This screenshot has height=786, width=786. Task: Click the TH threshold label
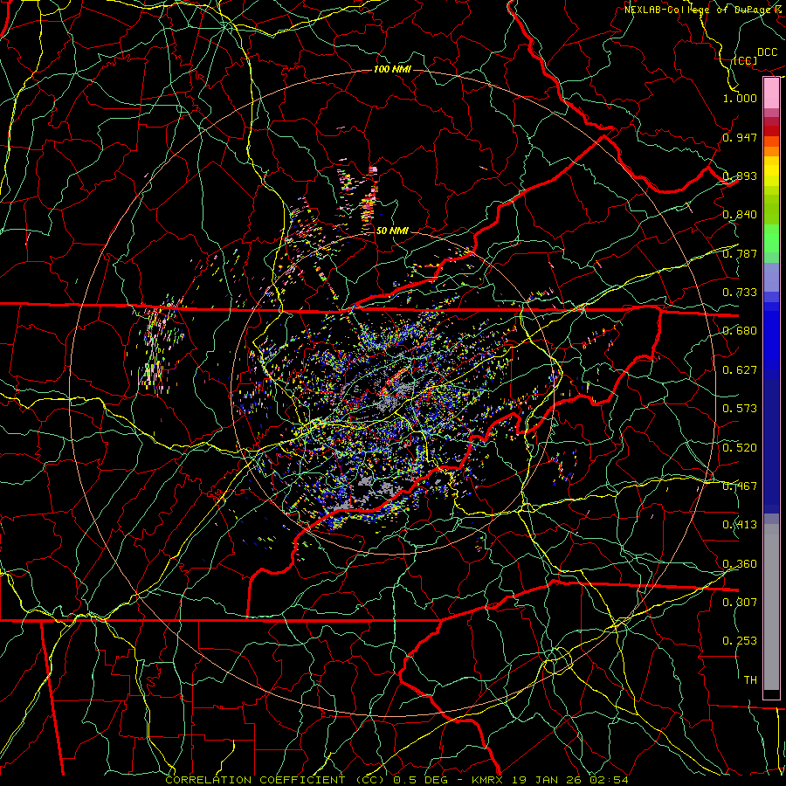[750, 680]
